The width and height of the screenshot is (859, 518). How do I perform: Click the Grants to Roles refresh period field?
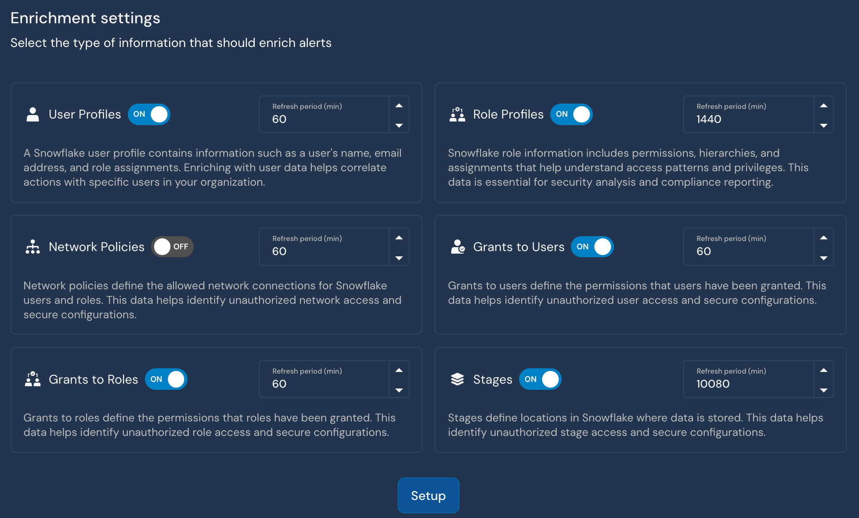324,384
